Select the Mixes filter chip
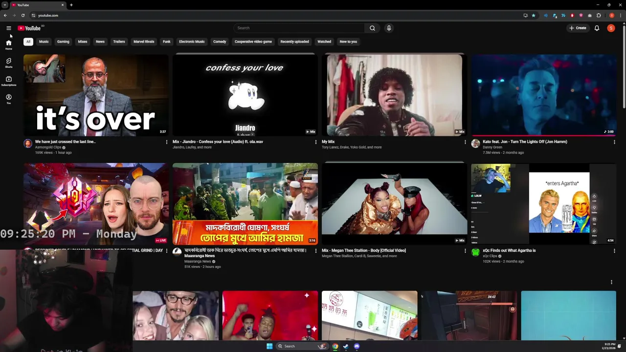626x352 pixels. (x=83, y=42)
